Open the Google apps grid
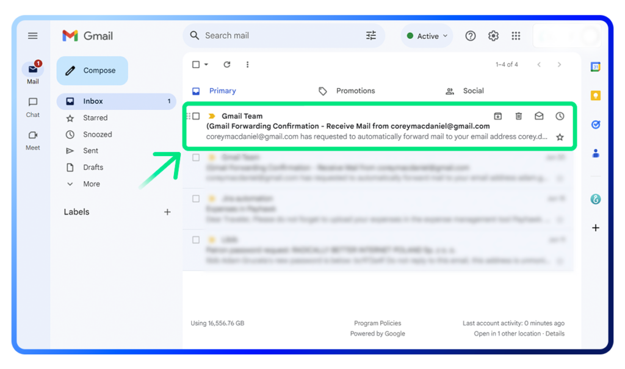Image resolution: width=625 pixels, height=369 pixels. 516,36
